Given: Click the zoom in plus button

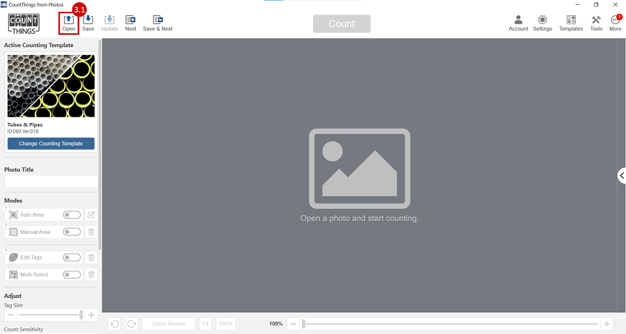Looking at the screenshot, I should point(607,324).
